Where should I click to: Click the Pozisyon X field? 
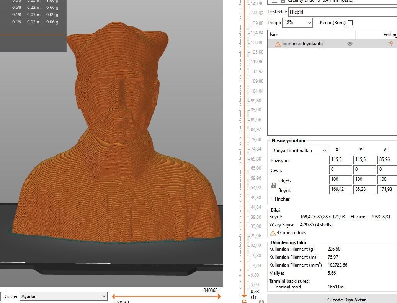tap(341, 160)
